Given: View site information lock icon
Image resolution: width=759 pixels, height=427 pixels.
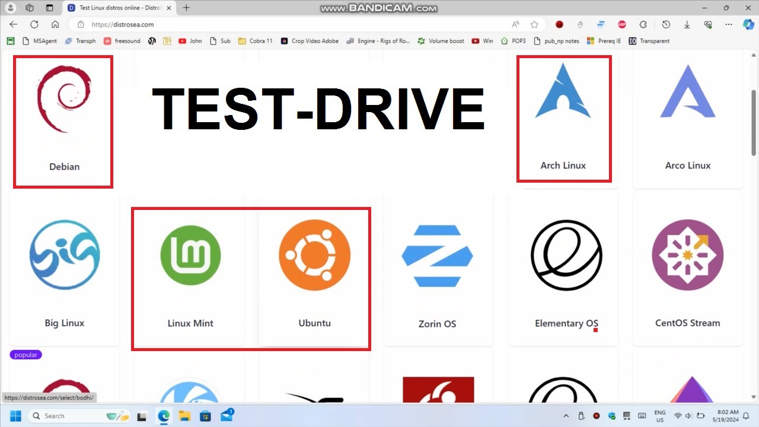Looking at the screenshot, I should (81, 24).
